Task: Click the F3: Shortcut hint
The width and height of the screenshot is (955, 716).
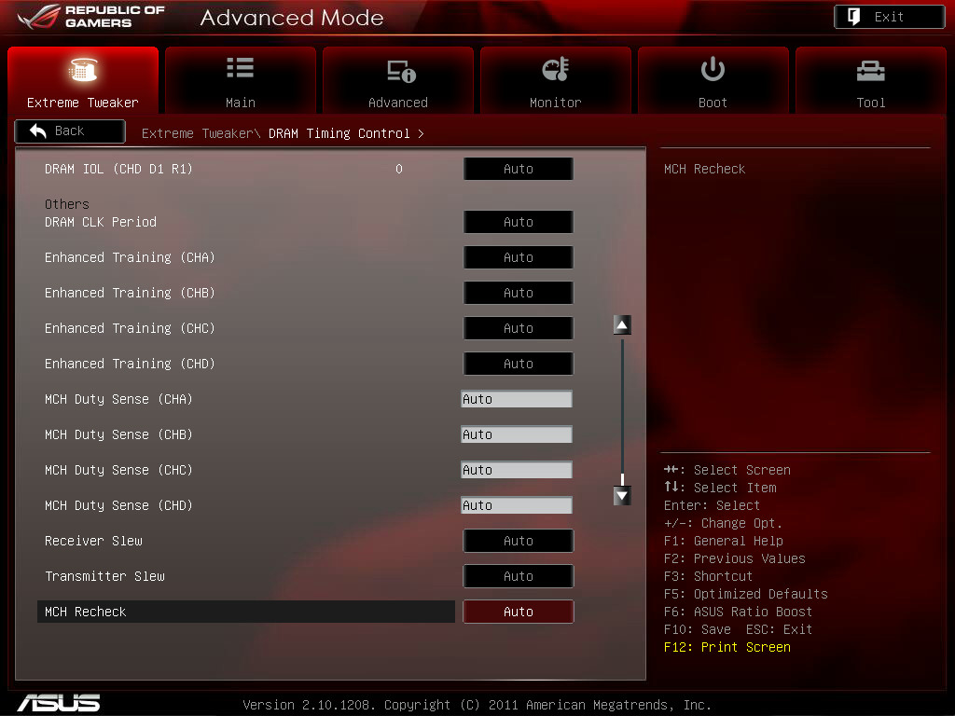Action: (709, 576)
